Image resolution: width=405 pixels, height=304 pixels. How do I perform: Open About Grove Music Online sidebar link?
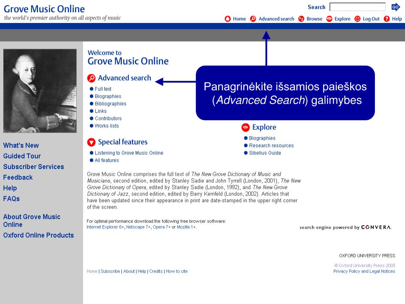[x=32, y=220]
